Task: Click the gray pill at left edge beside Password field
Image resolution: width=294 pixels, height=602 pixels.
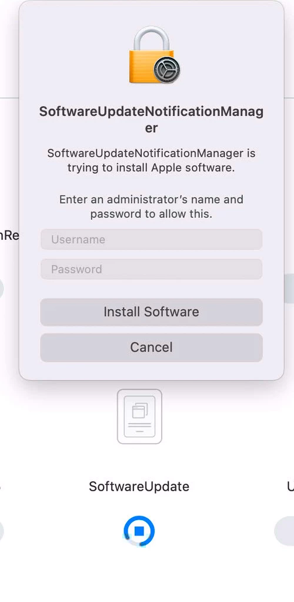Action: 2,289
